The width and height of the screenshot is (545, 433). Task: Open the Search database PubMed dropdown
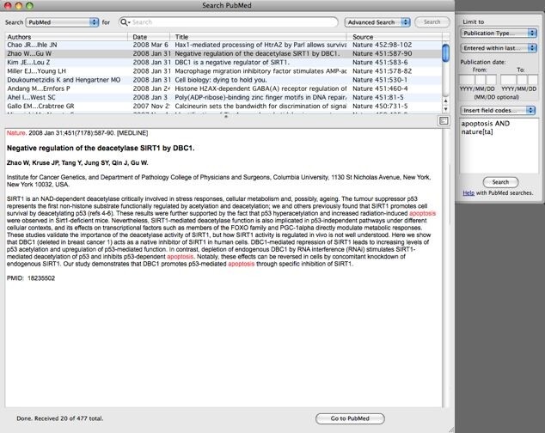(x=62, y=22)
